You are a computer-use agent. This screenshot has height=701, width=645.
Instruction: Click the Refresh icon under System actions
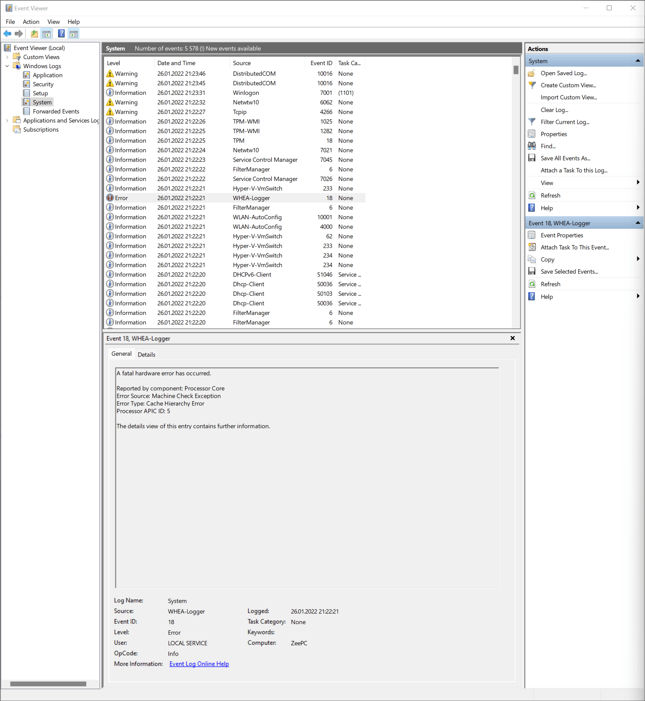click(x=532, y=195)
